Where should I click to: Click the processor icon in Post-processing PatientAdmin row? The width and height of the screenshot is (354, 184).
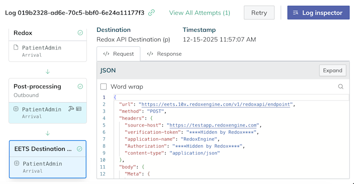coord(16,109)
